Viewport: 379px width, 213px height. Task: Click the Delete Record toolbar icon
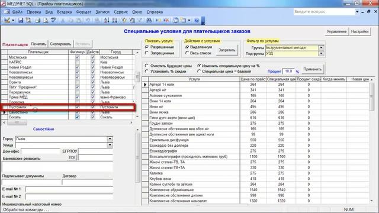tap(166, 20)
